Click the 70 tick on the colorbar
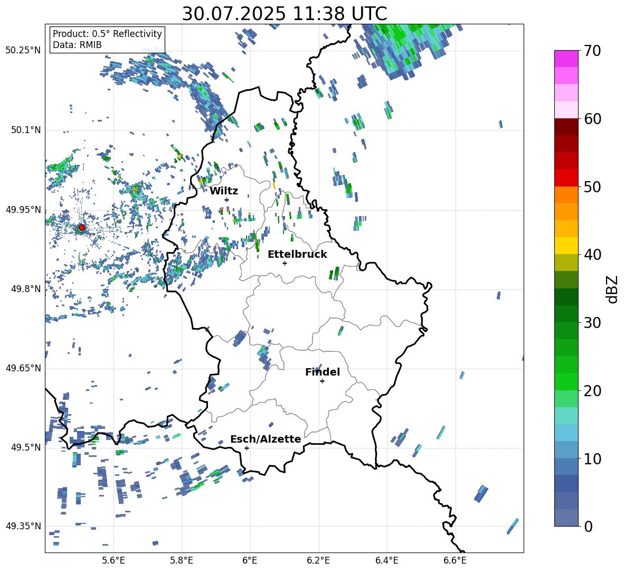Viewport: 625px width, 571px height. (592, 51)
